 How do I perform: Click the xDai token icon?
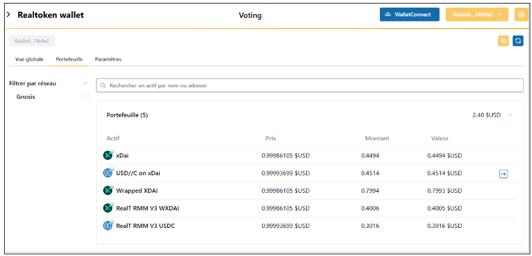pos(108,155)
